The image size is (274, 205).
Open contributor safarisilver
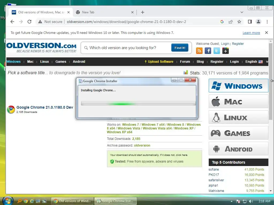pyautogui.click(x=216, y=180)
